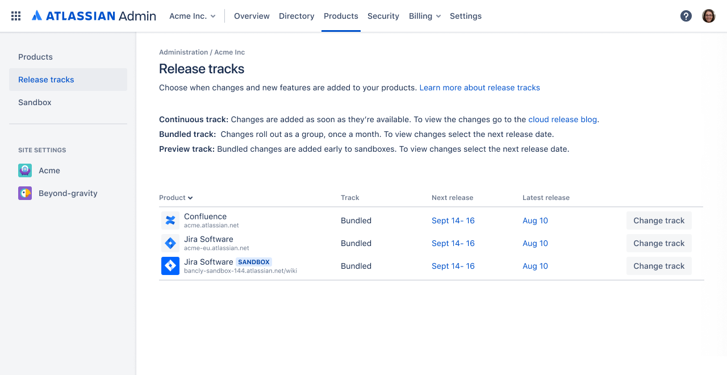Click the user profile avatar
This screenshot has width=727, height=375.
[709, 15]
